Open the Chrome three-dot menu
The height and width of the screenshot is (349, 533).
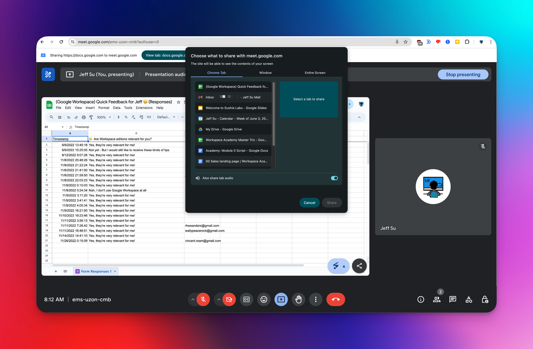pyautogui.click(x=491, y=42)
